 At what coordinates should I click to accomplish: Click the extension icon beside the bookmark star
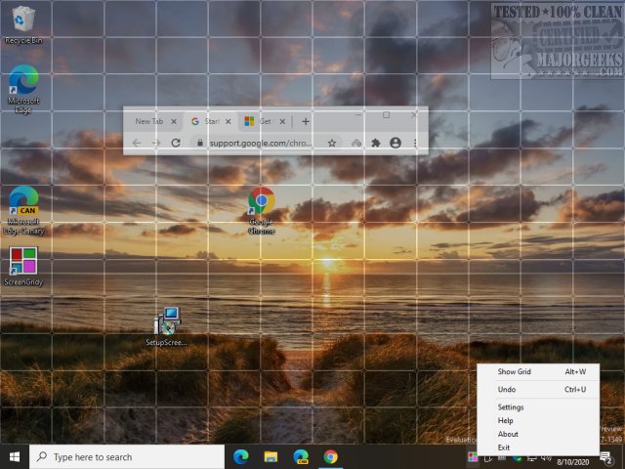pos(356,143)
